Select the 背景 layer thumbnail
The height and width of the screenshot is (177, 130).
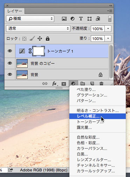pyautogui.click(x=22, y=74)
